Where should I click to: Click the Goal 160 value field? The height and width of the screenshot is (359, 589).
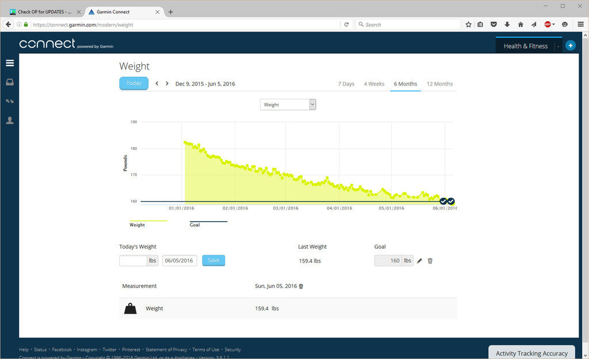point(388,260)
